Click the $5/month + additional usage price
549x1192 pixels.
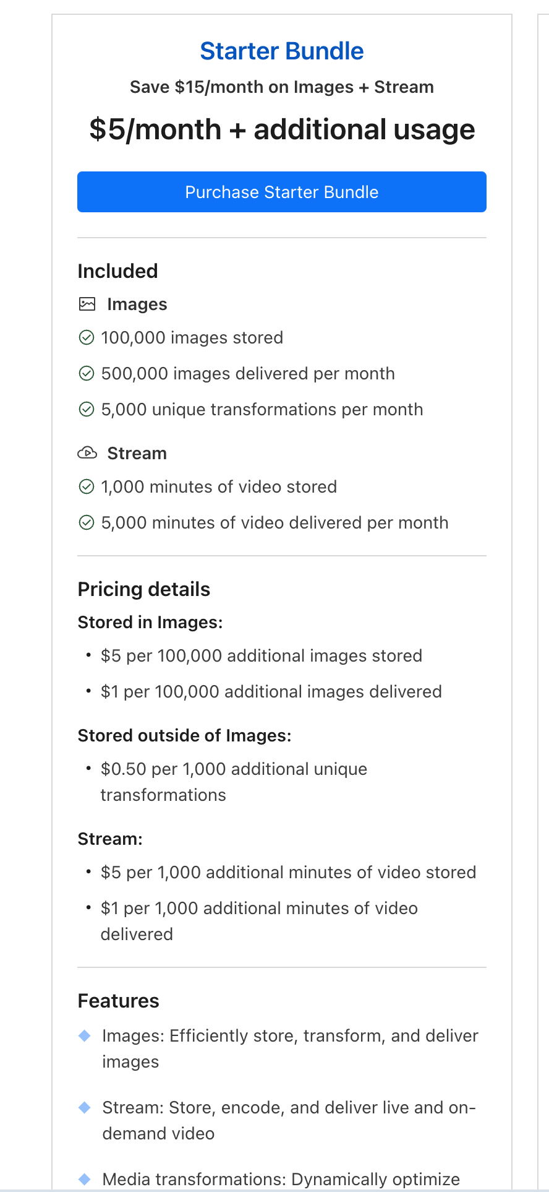point(281,129)
